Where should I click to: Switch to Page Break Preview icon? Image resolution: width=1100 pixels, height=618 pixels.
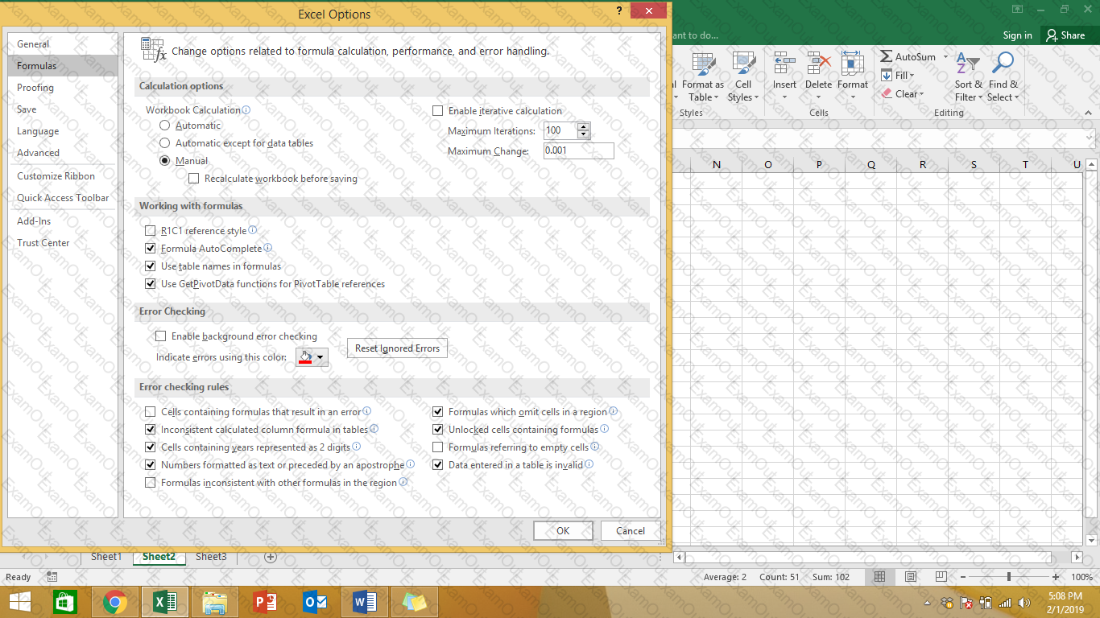941,577
